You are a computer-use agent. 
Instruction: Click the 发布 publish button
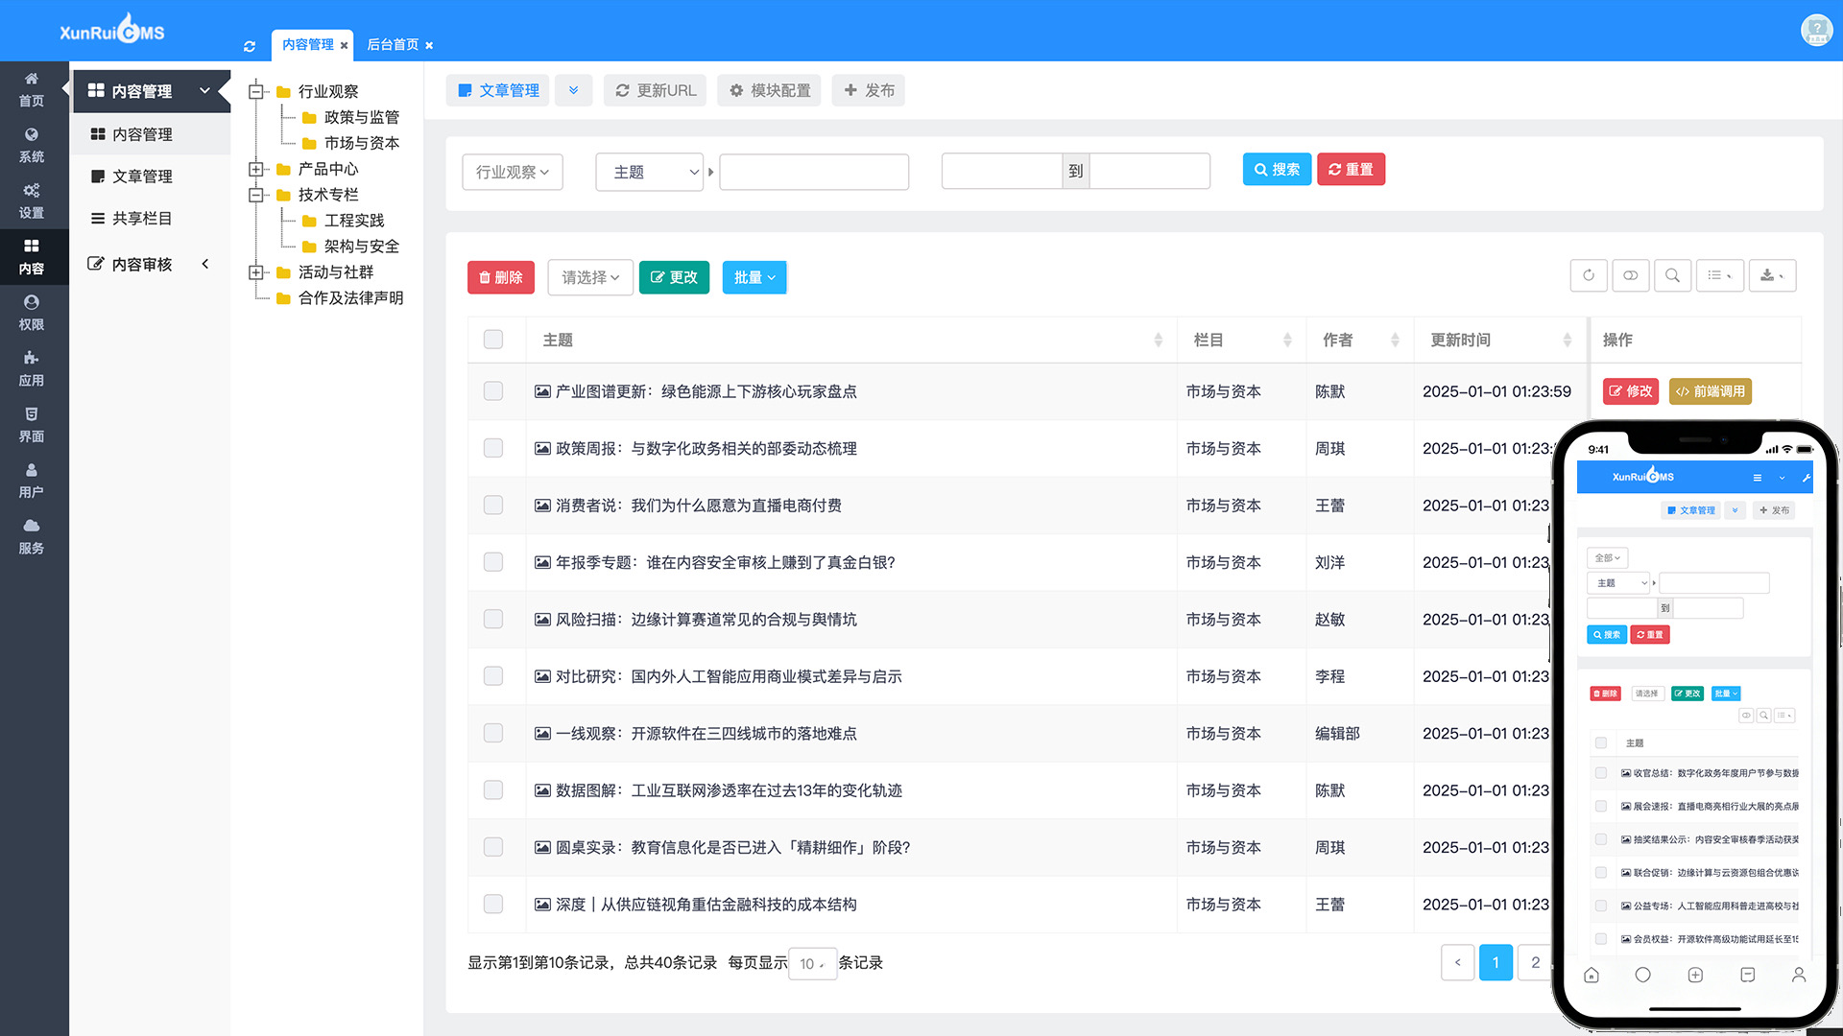click(868, 90)
